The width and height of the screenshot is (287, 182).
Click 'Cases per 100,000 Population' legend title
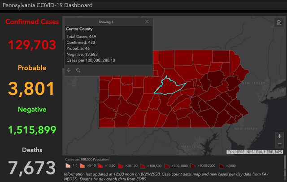(87, 159)
